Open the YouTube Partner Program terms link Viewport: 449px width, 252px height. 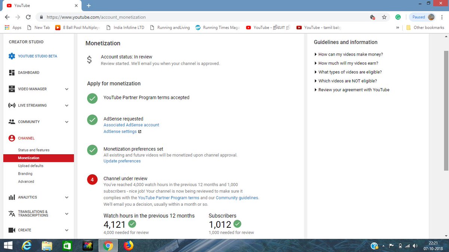[x=169, y=198]
